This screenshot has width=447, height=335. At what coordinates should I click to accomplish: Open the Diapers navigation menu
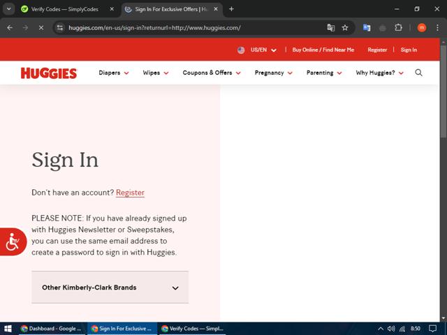point(114,73)
